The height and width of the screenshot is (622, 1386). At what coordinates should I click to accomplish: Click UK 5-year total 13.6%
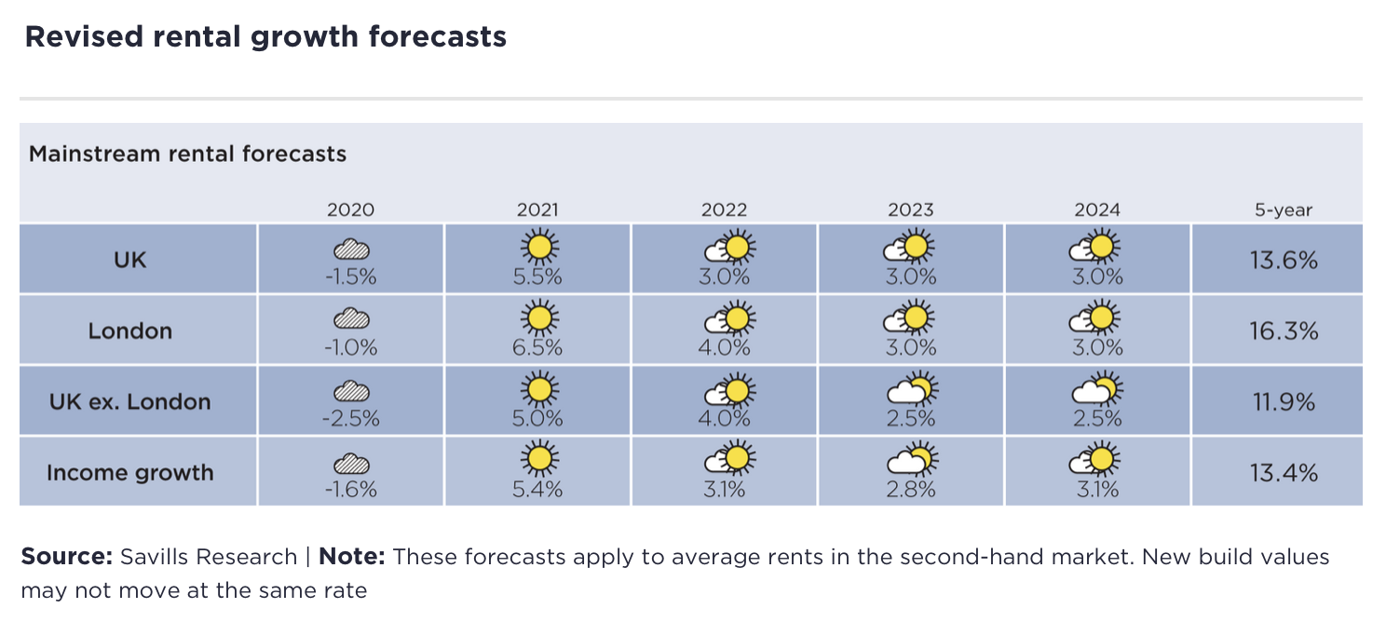pyautogui.click(x=1283, y=260)
